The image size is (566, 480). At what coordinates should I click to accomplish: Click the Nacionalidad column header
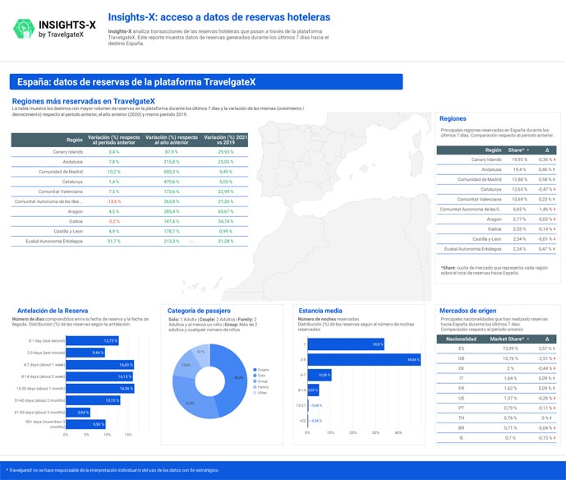click(x=461, y=339)
